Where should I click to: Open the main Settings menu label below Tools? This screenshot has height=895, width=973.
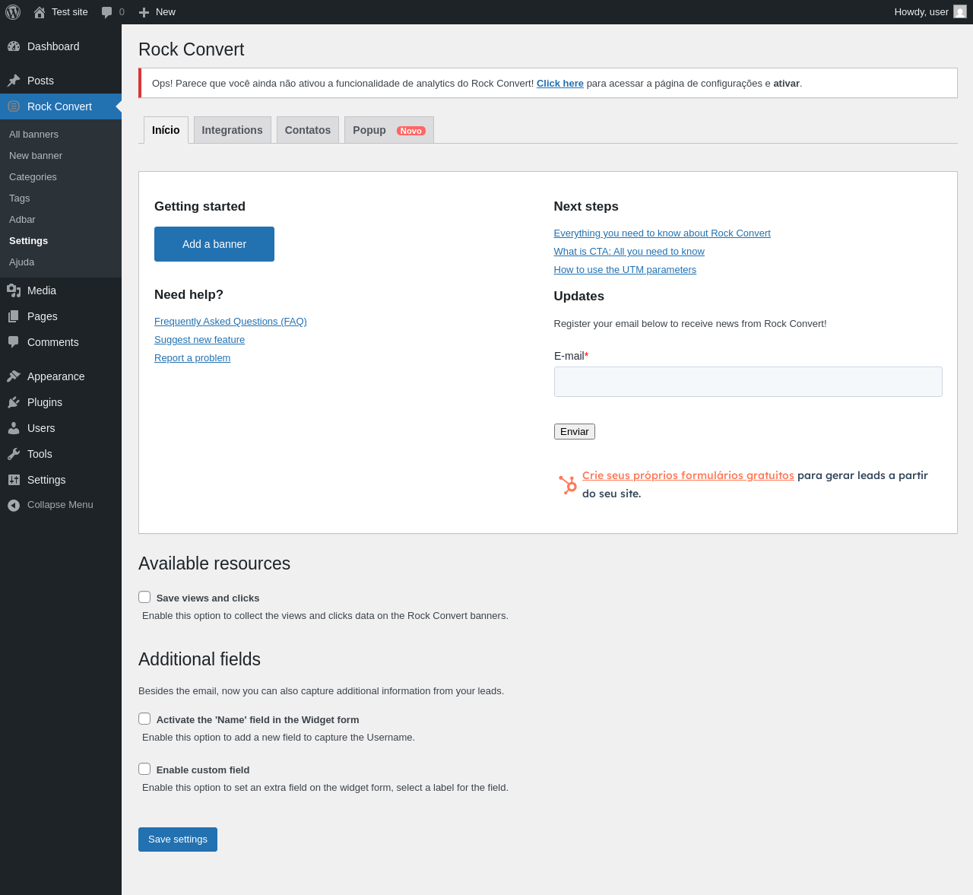[x=46, y=480]
